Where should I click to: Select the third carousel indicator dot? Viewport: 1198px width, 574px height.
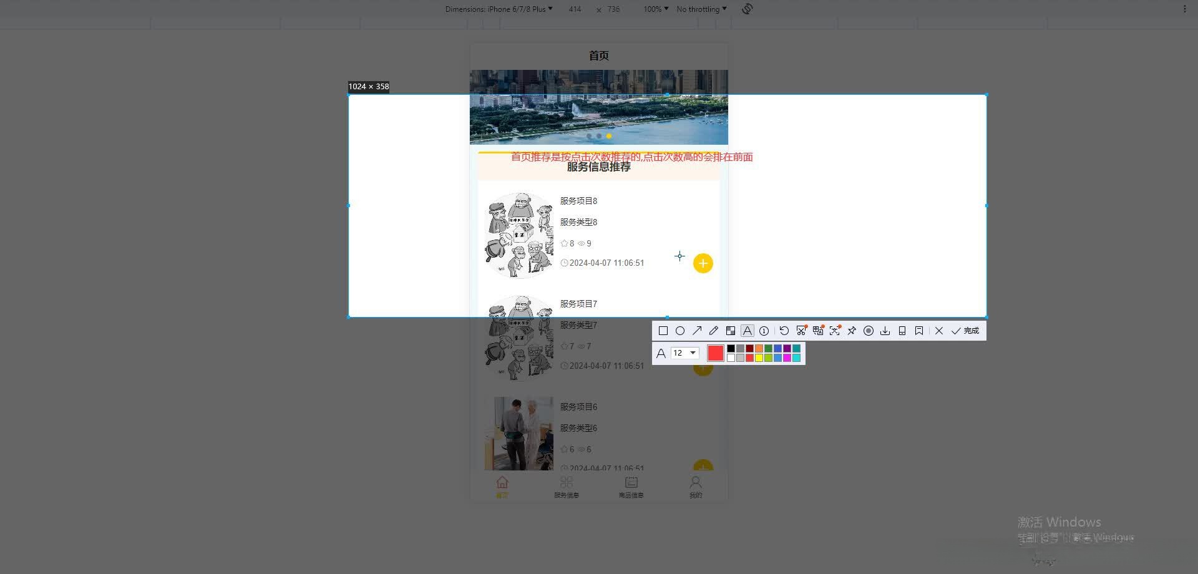point(609,136)
